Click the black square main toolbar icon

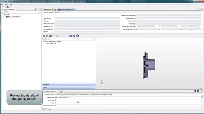click(x=8, y=7)
